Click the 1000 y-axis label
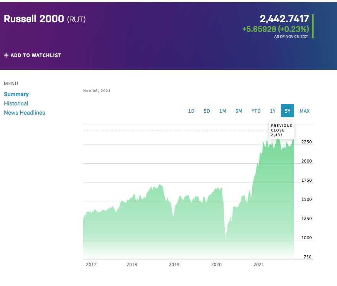The width and height of the screenshot is (337, 286). (x=306, y=238)
